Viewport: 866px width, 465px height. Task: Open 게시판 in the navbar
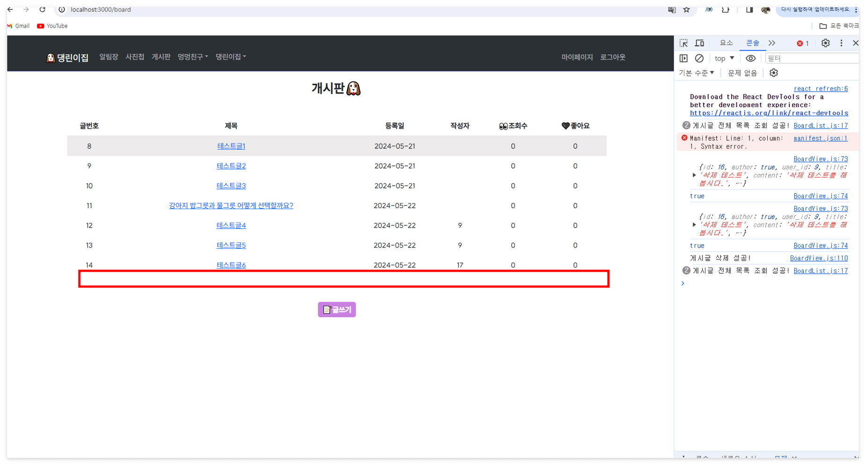(161, 57)
